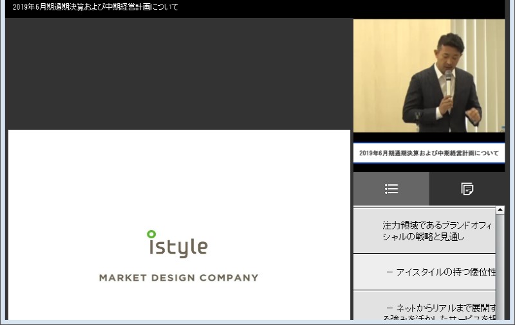
Task: Click the chapter list vertical scrollbar track
Action: pos(500,267)
